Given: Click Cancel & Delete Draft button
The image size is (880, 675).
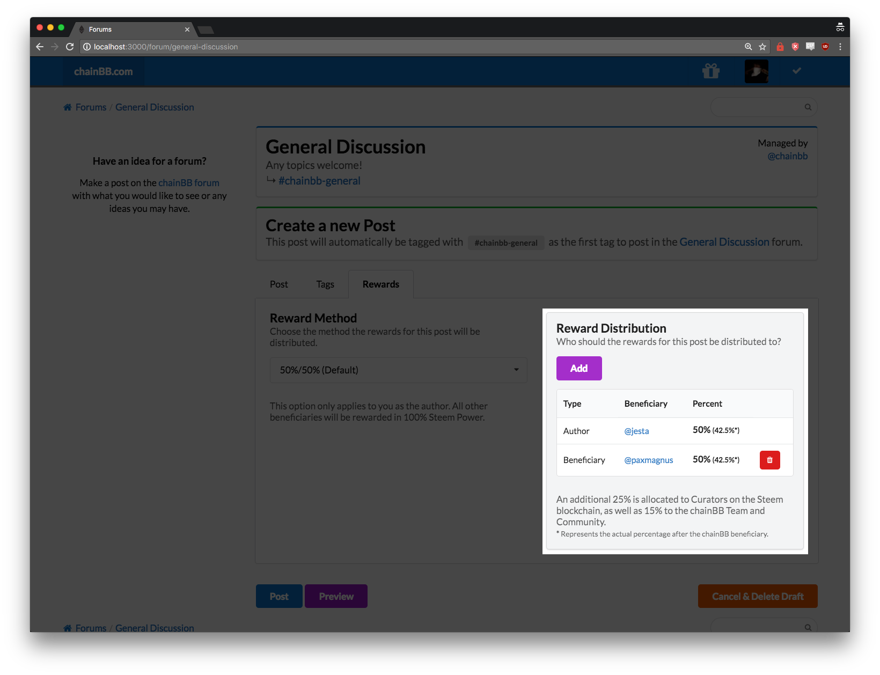Looking at the screenshot, I should [x=758, y=596].
